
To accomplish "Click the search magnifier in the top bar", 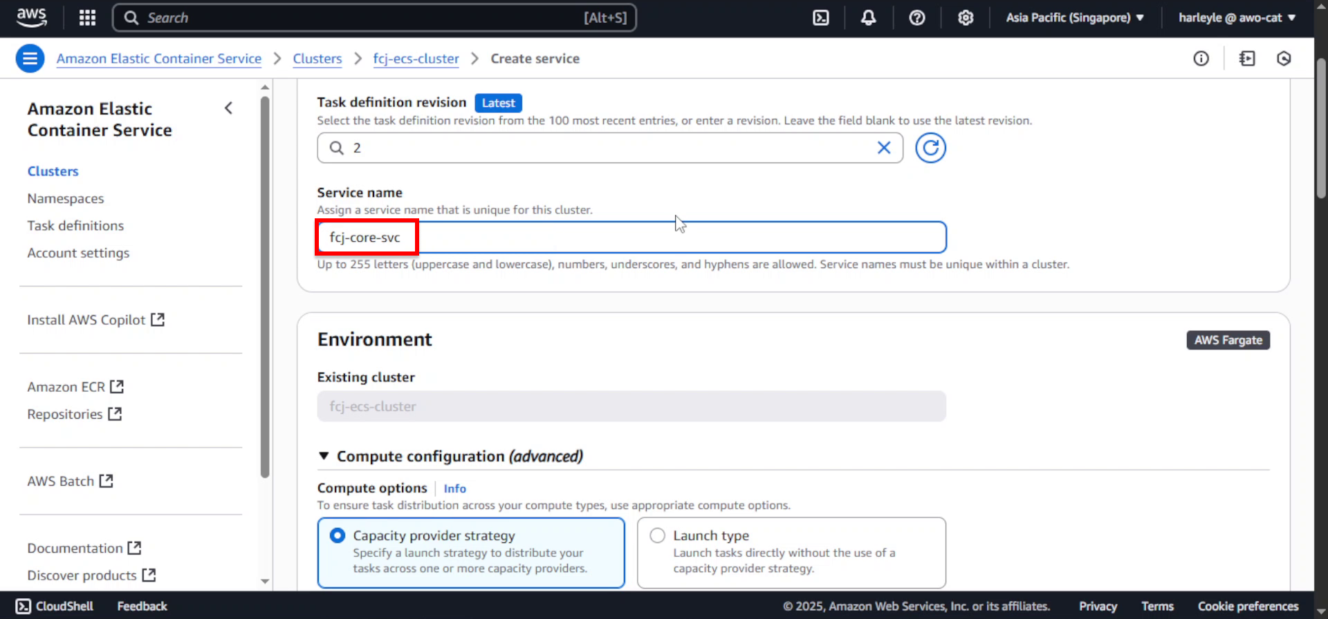I will (131, 18).
